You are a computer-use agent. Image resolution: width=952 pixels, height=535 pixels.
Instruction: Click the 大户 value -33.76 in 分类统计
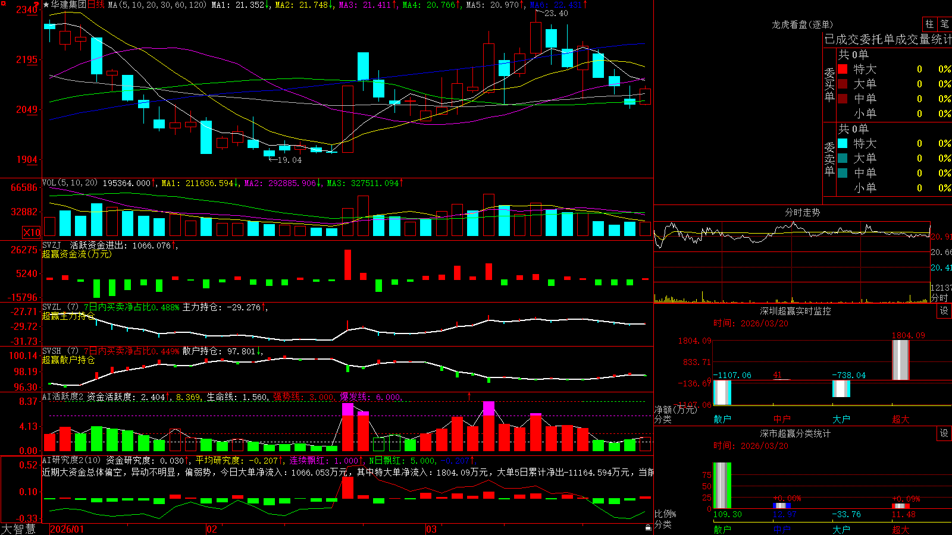coord(846,514)
